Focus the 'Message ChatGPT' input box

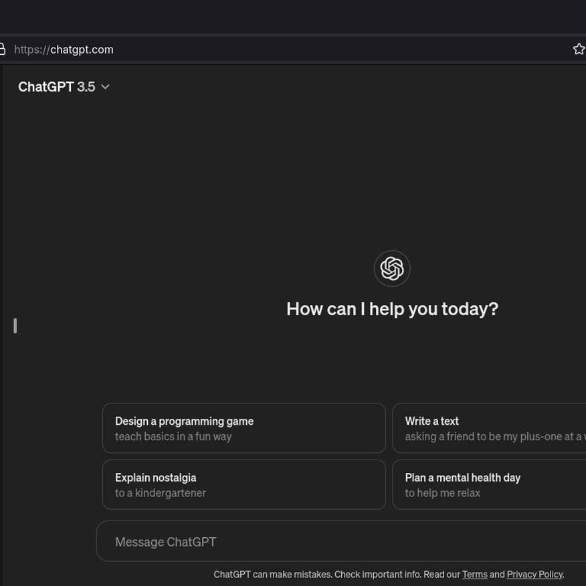pos(341,541)
